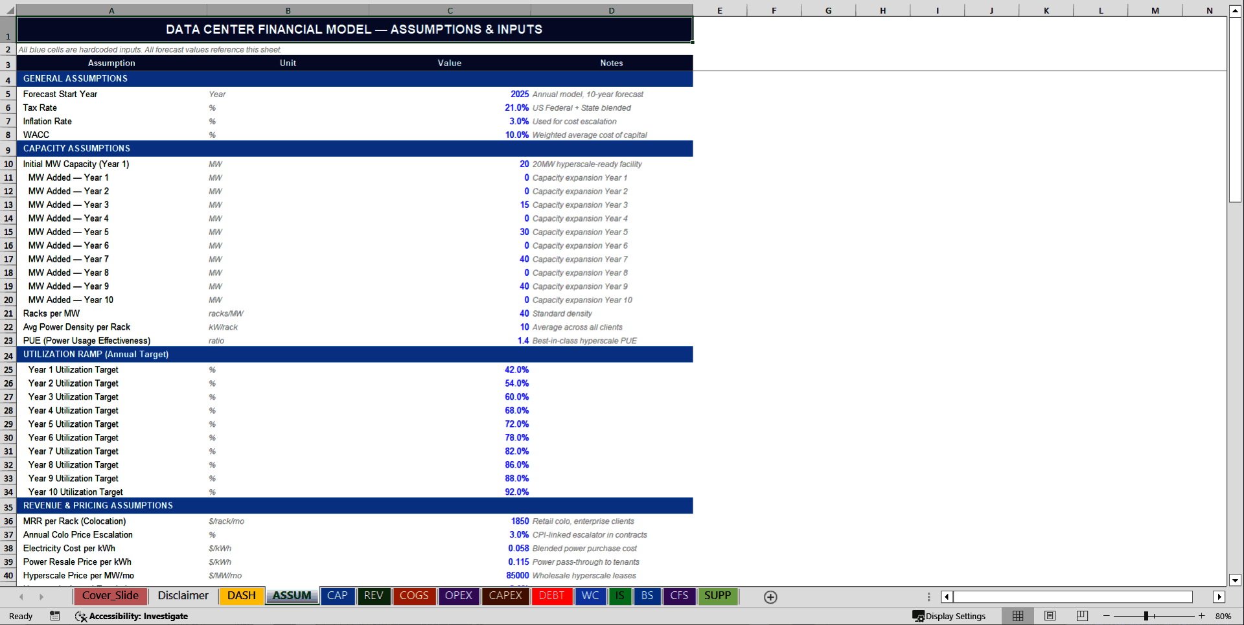Add a new worksheet with the plus icon

point(770,597)
